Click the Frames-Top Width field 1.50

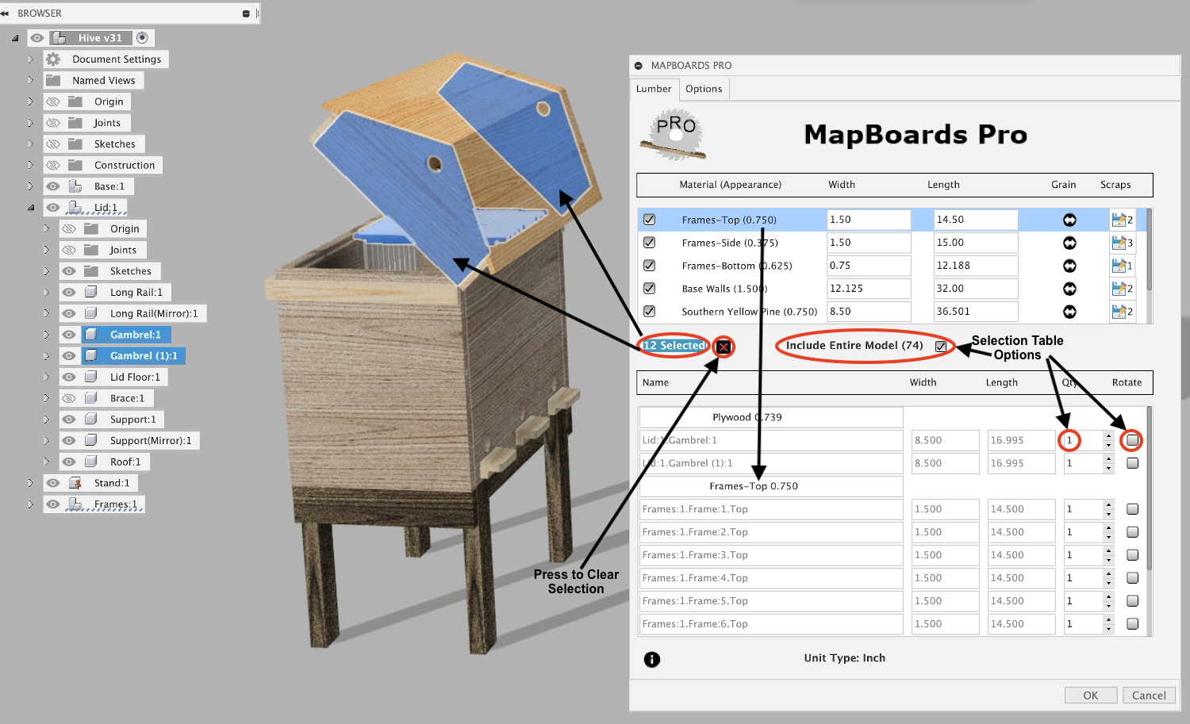coord(869,220)
